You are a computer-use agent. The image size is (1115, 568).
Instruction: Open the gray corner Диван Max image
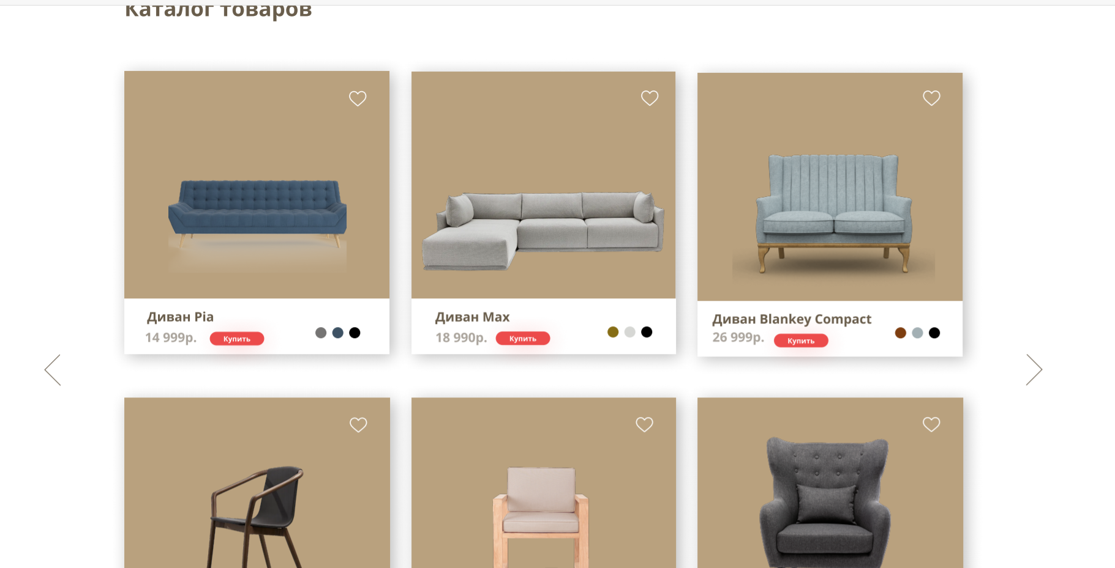click(543, 231)
